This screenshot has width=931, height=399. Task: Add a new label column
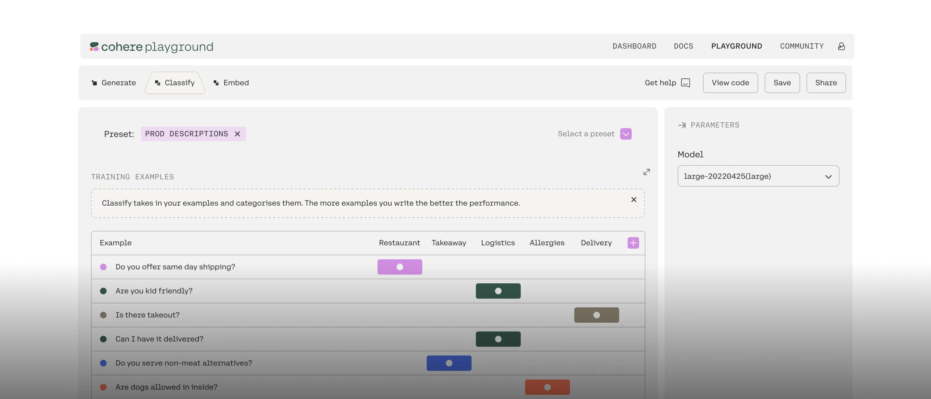pyautogui.click(x=633, y=243)
